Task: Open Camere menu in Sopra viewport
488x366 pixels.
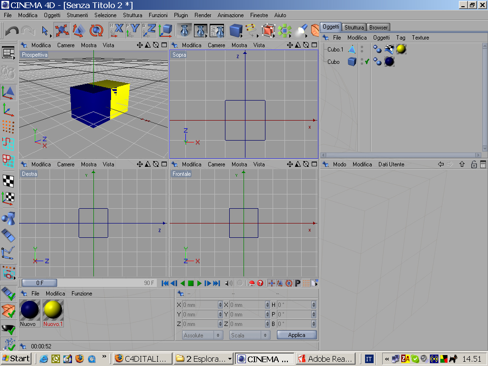Action: tap(216, 45)
